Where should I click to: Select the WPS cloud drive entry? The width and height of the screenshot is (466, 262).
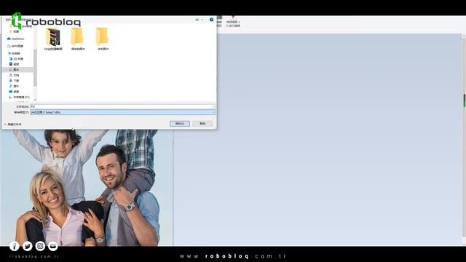coord(15,46)
